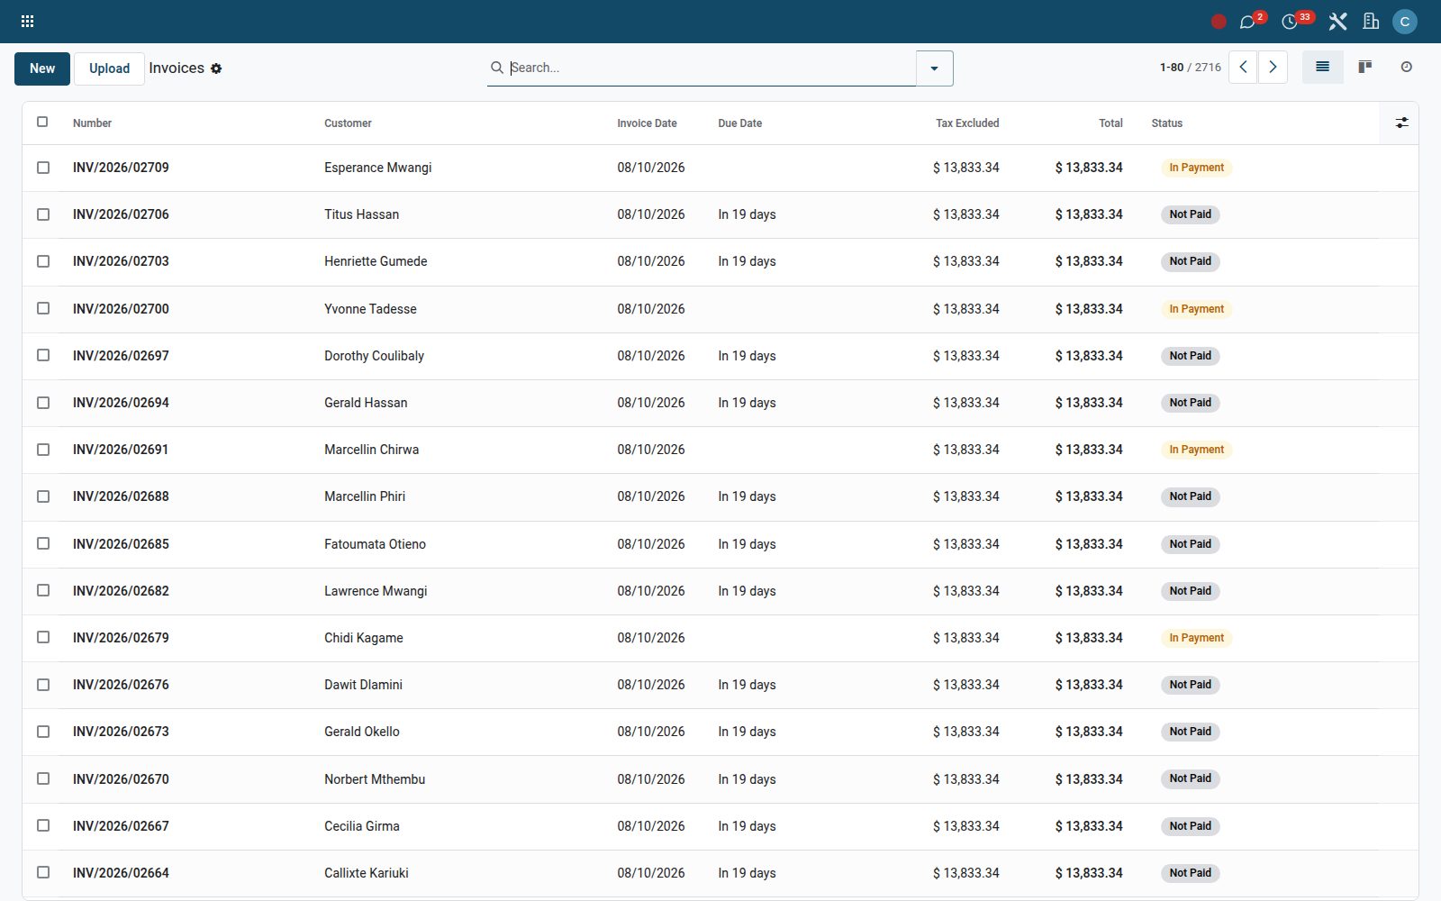
Task: Click customer Fatoumata Otieno
Action: tap(375, 544)
